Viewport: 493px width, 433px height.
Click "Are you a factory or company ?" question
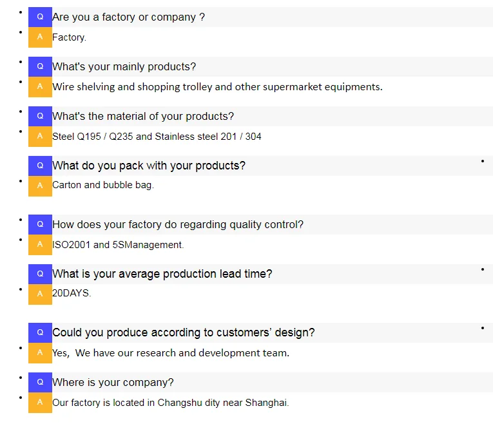coord(128,17)
